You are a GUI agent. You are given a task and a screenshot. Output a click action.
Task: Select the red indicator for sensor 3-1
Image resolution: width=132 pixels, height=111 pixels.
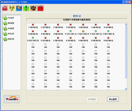(71, 25)
